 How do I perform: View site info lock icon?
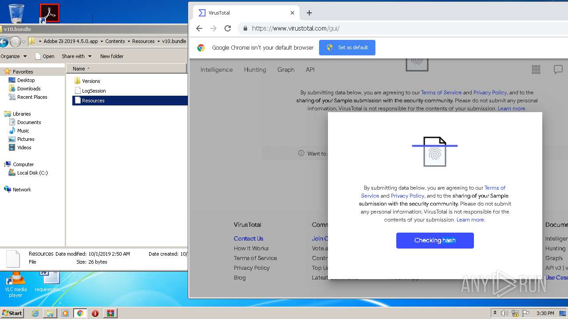click(245, 28)
